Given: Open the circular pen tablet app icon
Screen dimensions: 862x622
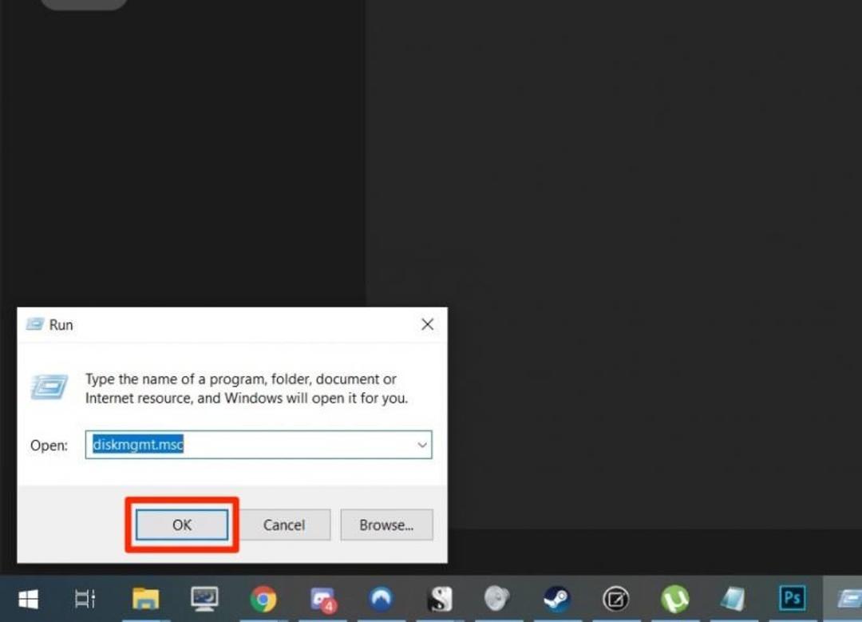Looking at the screenshot, I should (615, 599).
